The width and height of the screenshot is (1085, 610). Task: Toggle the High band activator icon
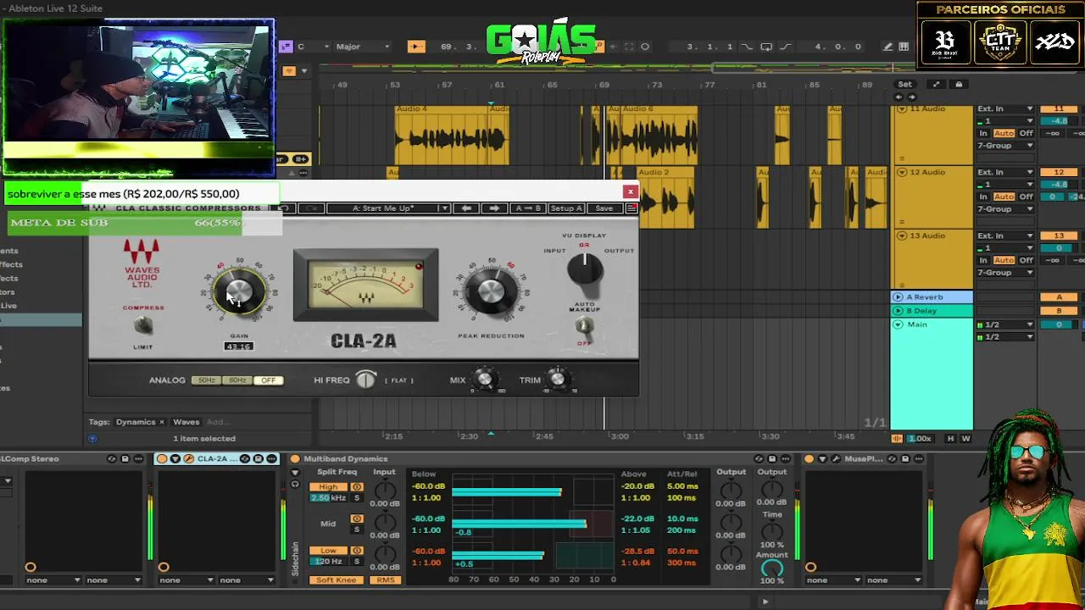pos(357,487)
